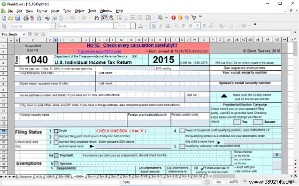The width and height of the screenshot is (299, 186).
Task: Open the Edit menu
Action: pos(19,11)
